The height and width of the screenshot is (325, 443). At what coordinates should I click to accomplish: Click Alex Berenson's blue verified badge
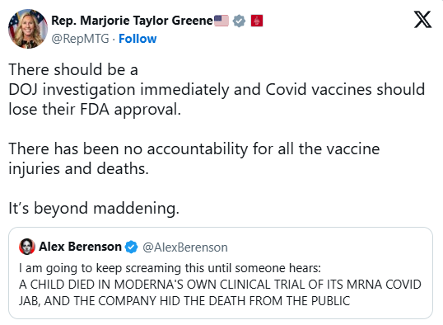(x=132, y=247)
